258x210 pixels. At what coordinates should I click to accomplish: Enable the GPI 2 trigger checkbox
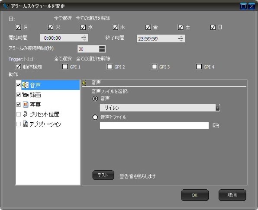coord(110,67)
